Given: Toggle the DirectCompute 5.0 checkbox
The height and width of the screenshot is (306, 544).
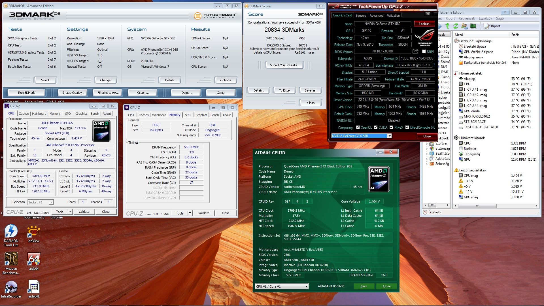Looking at the screenshot, I should click(x=407, y=127).
